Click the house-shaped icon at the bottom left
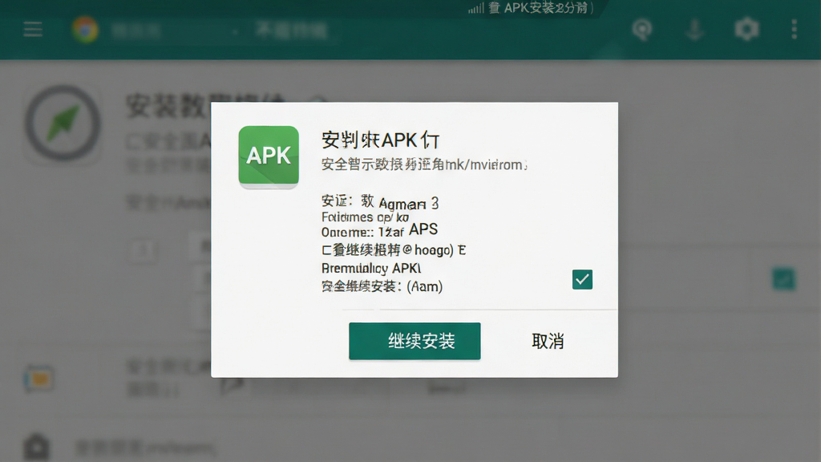This screenshot has width=821, height=462. pos(37,447)
